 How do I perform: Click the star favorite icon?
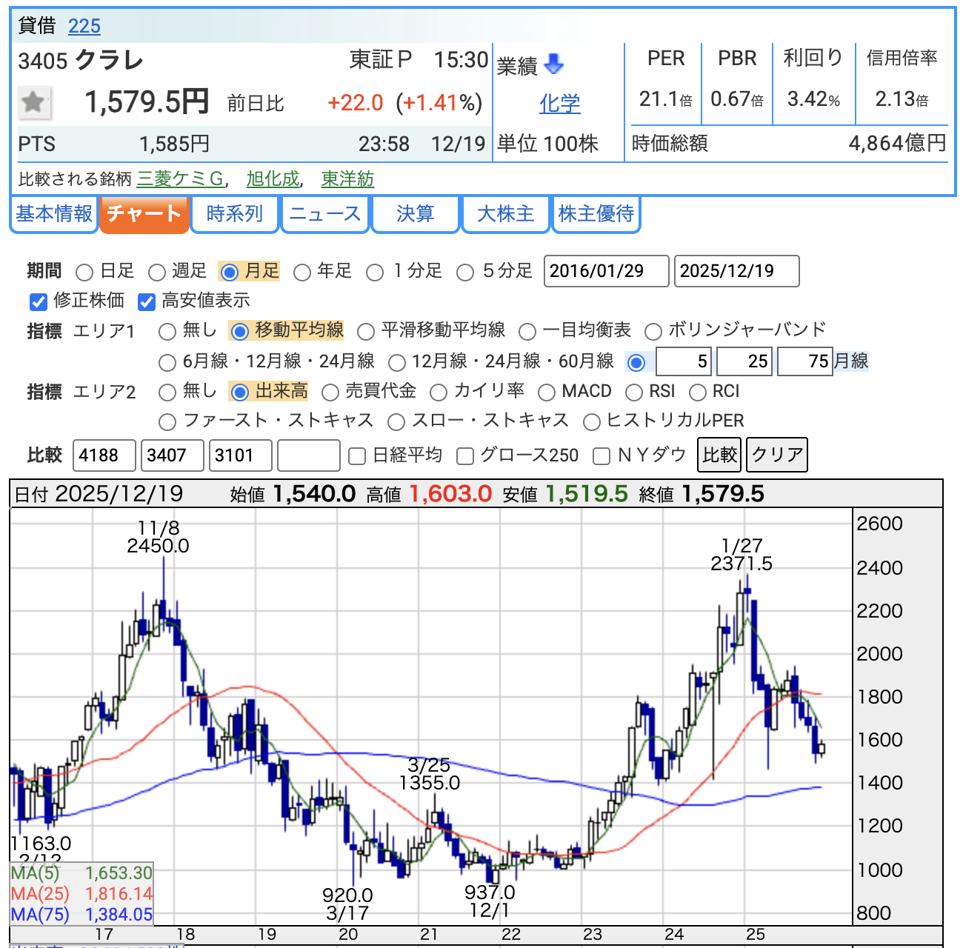coord(34,102)
